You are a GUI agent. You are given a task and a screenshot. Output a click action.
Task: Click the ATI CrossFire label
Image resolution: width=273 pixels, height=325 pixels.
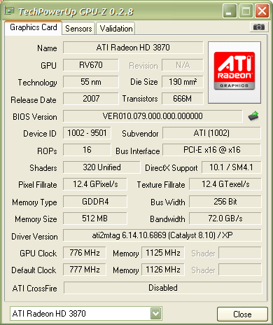[35, 289]
